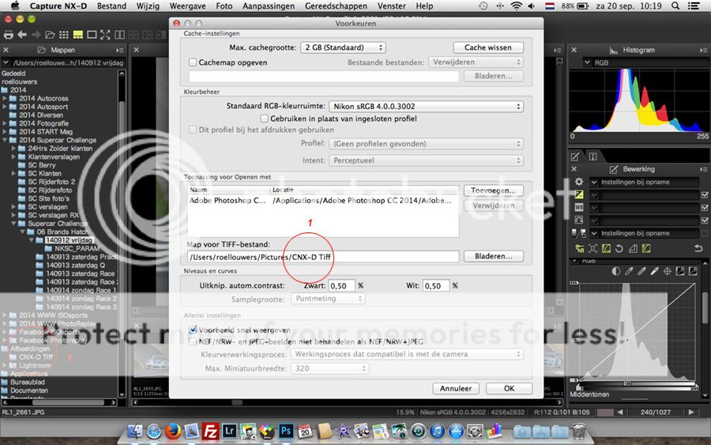Click the Spotlight search icon in menu bar
Image resolution: width=711 pixels, height=445 pixels.
pos(675,6)
